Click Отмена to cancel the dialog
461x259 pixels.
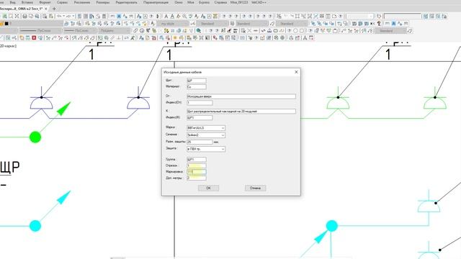[255, 188]
